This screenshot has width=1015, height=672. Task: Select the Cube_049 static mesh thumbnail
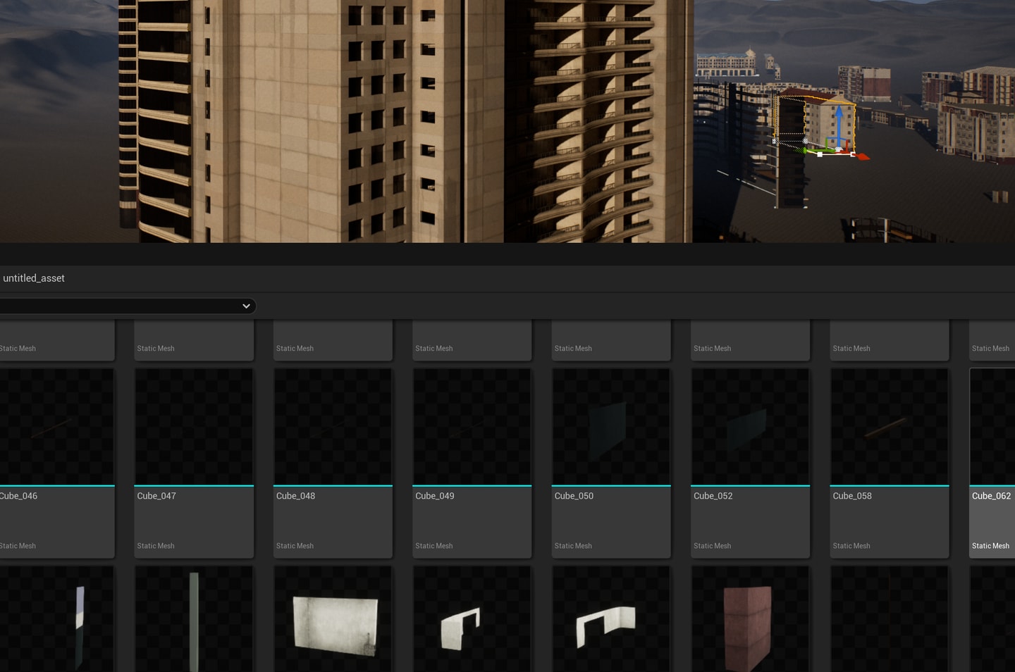point(472,426)
